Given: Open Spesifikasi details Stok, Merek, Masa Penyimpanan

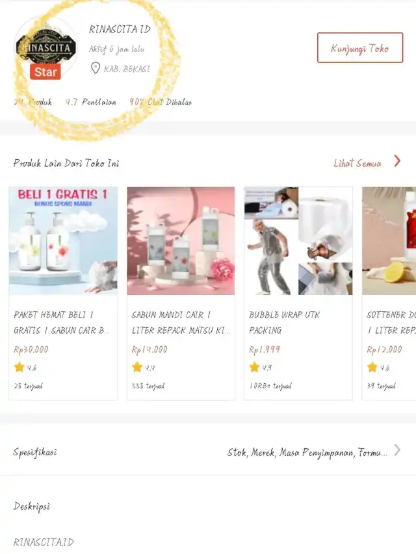Looking at the screenshot, I should 307,452.
